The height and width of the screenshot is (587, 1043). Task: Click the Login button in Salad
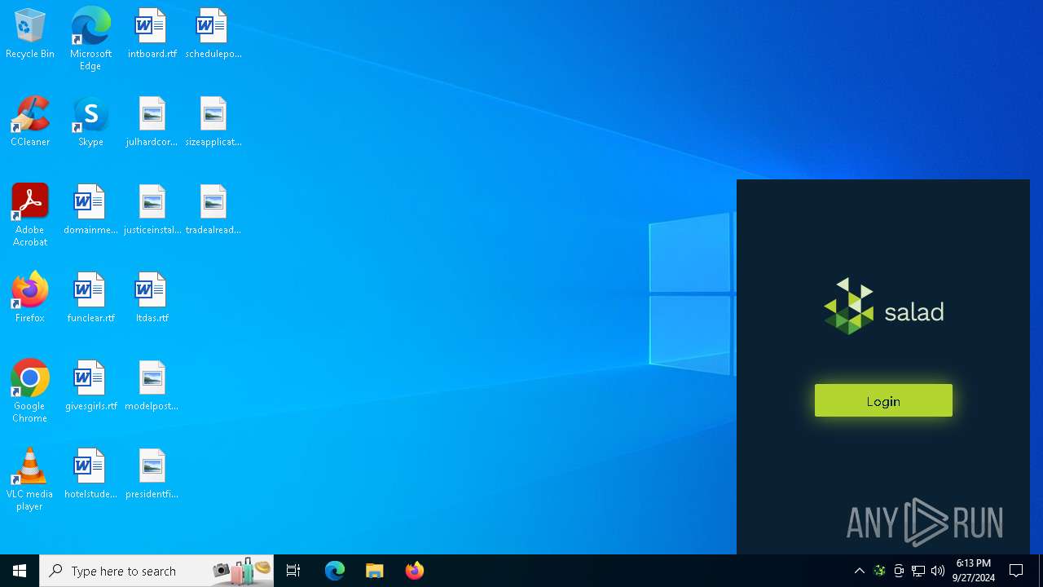pyautogui.click(x=883, y=400)
